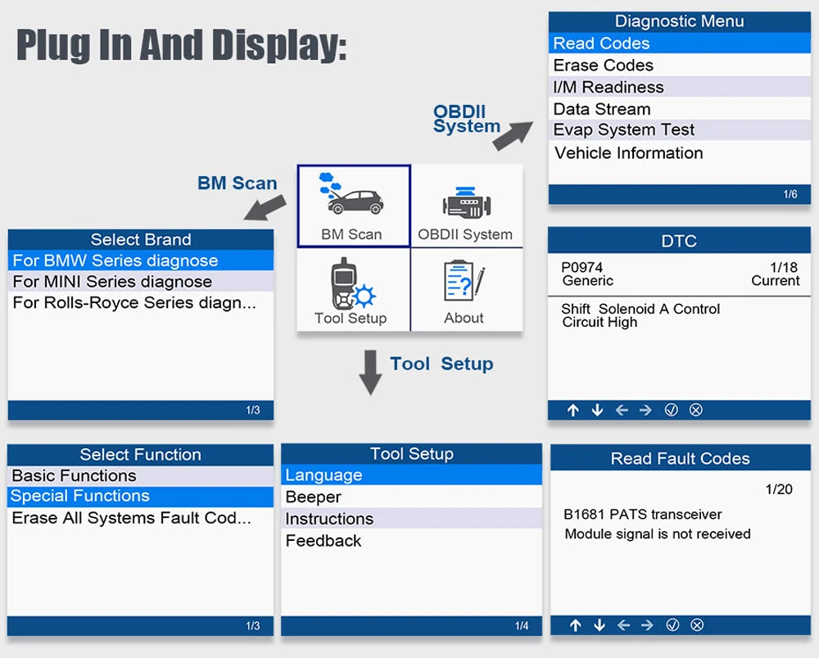Click up arrow in Read Fault Codes screen
The height and width of the screenshot is (658, 819).
[576, 625]
